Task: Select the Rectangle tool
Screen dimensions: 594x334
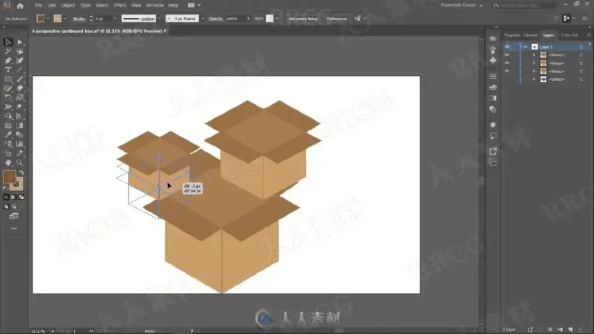Action: coord(8,79)
